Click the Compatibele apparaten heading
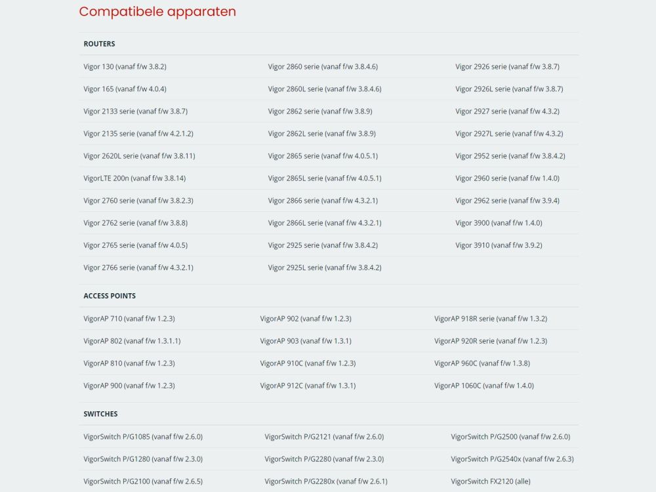656x492 pixels. click(157, 12)
